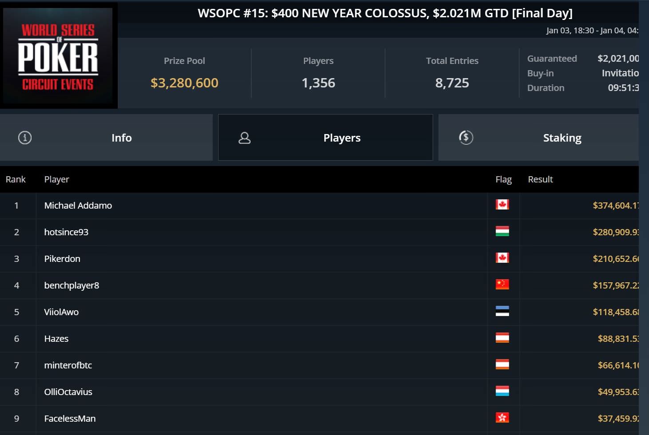Click the dollar staking icon
Image resolution: width=649 pixels, height=435 pixels.
click(x=466, y=138)
